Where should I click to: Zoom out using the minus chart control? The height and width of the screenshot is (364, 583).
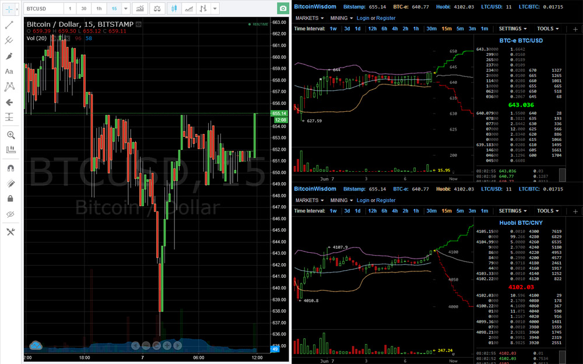(146, 346)
